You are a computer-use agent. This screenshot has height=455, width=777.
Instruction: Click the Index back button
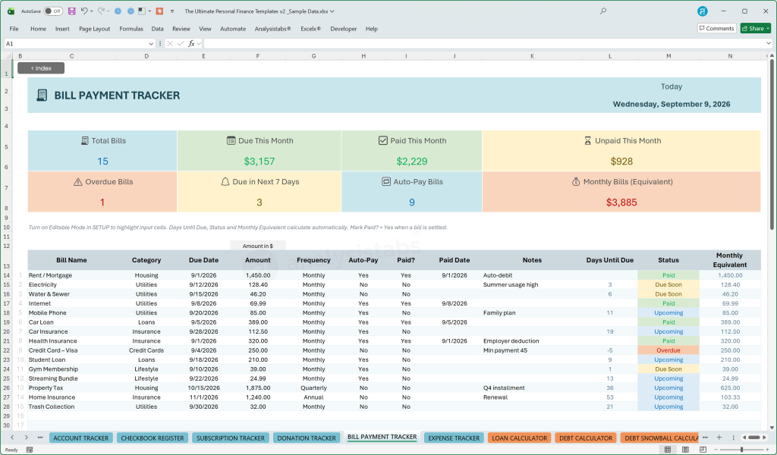click(41, 68)
